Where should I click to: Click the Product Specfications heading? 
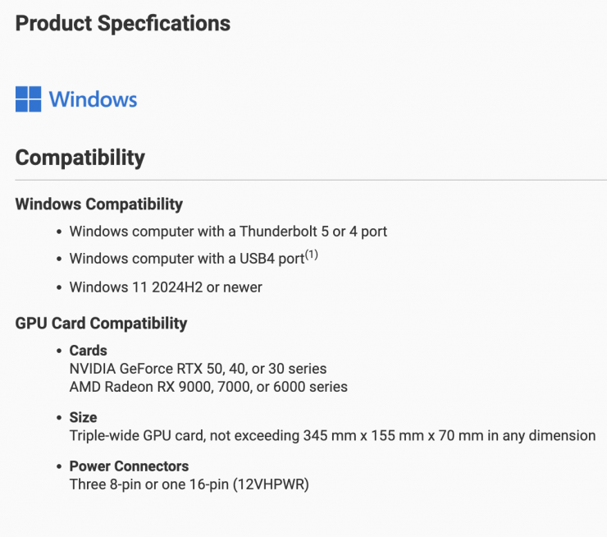(x=123, y=23)
